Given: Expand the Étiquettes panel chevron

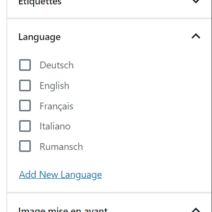Looking at the screenshot, I should (x=196, y=1).
